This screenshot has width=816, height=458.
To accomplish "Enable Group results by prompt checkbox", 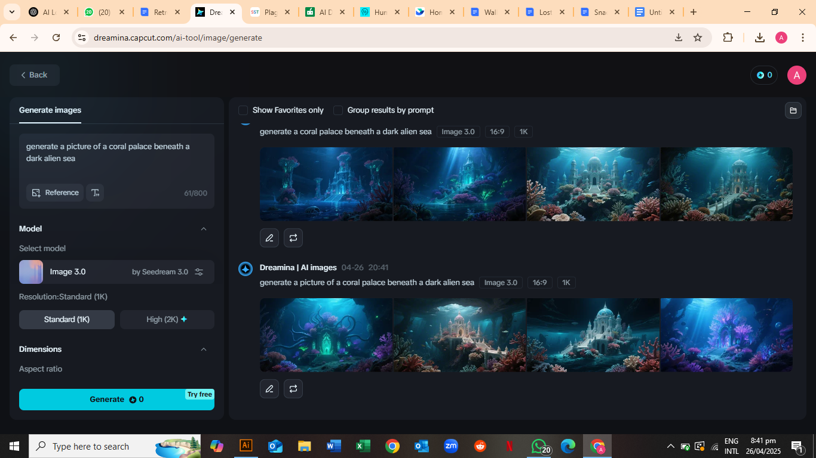I will 338,110.
